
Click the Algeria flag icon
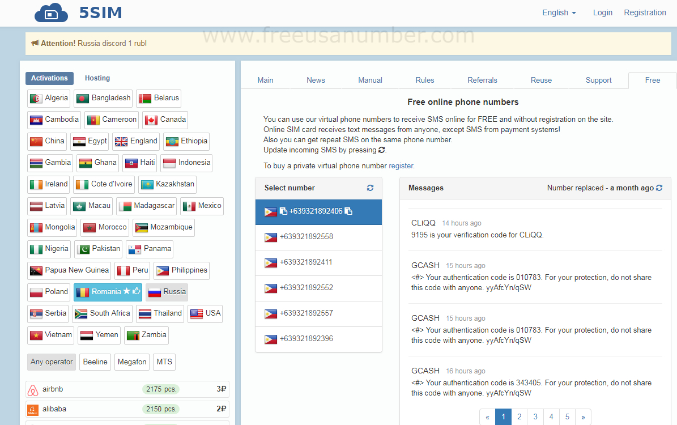coord(36,99)
